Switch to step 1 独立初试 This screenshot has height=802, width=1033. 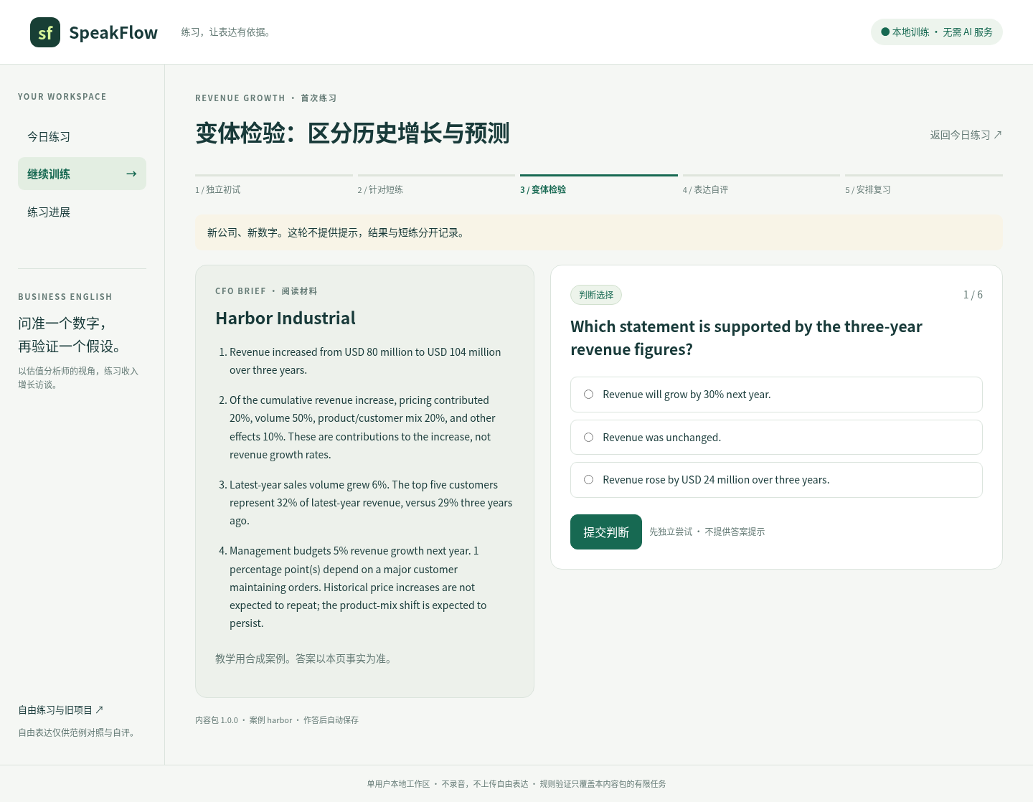(x=274, y=185)
